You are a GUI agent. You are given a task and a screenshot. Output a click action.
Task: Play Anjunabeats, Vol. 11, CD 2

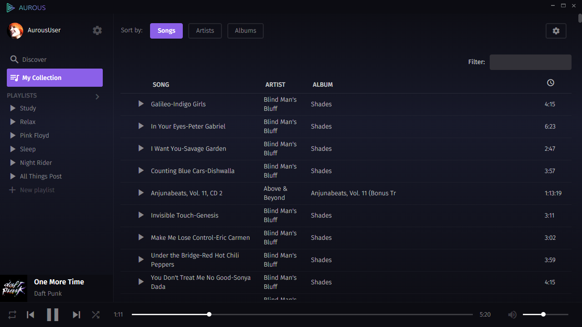click(141, 193)
